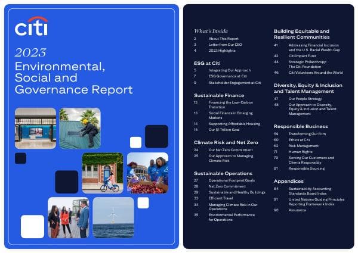Viewport: 358px width, 253px height.
Task: Click the Environmental, Social and Governance Report title
Action: (x=73, y=78)
